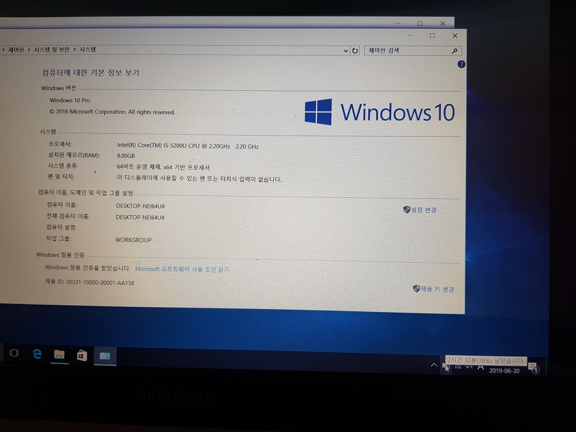
Task: Click the 설정 변경 link
Action: [x=423, y=210]
